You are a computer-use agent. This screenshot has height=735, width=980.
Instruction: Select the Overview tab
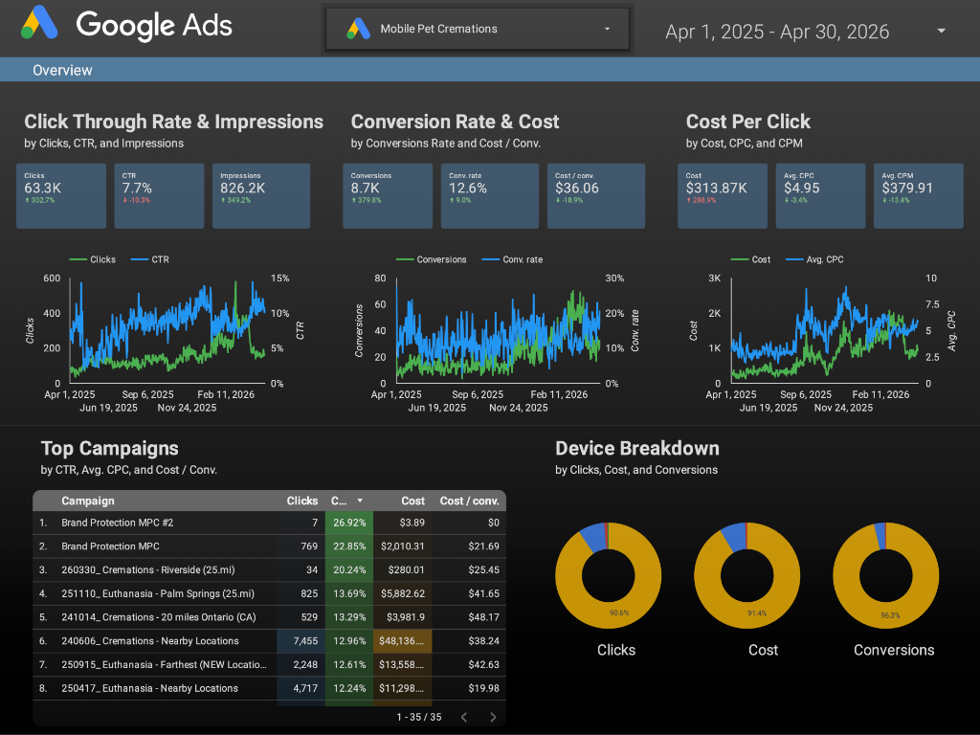coord(62,70)
